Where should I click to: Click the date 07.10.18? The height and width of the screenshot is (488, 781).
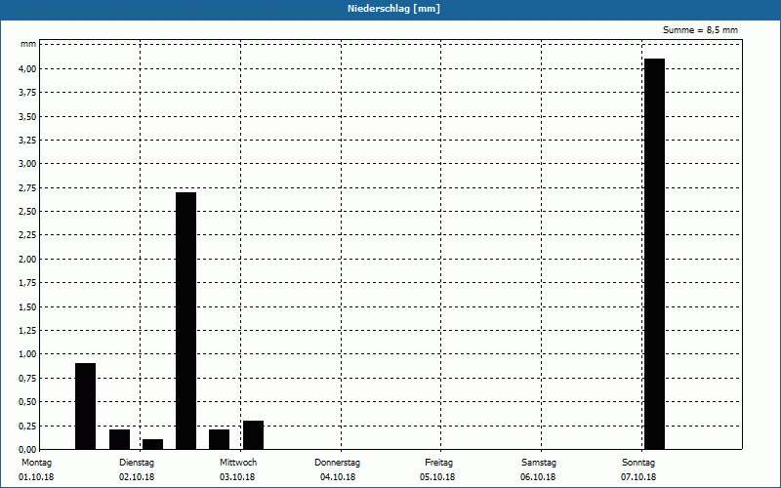point(638,477)
